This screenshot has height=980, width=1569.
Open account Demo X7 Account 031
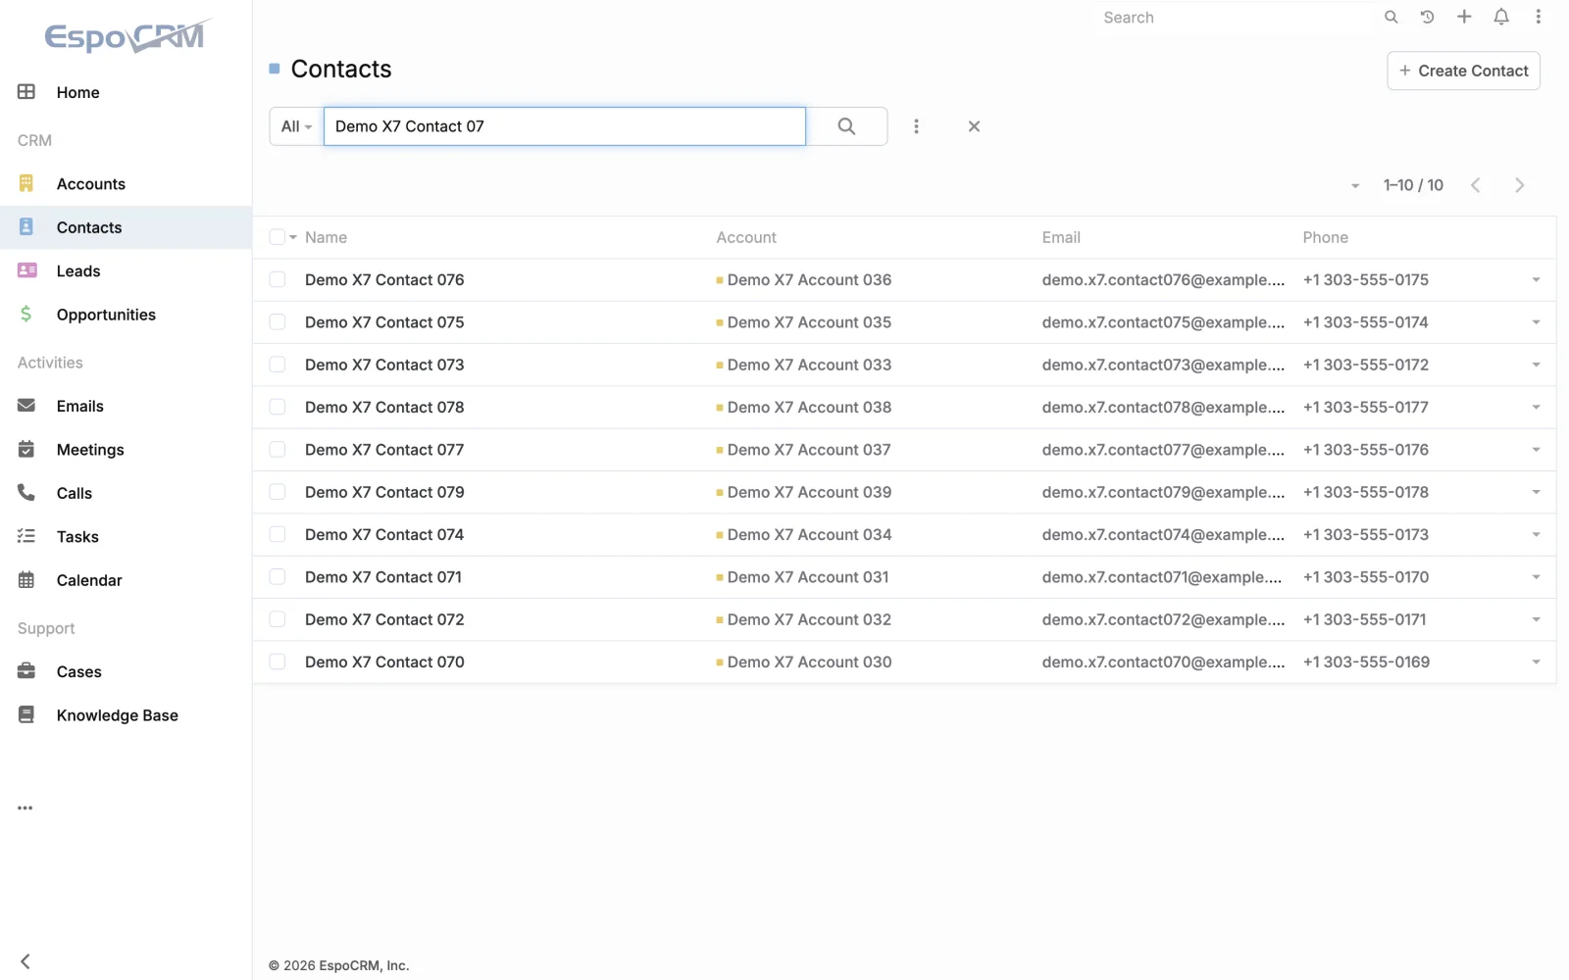(808, 577)
